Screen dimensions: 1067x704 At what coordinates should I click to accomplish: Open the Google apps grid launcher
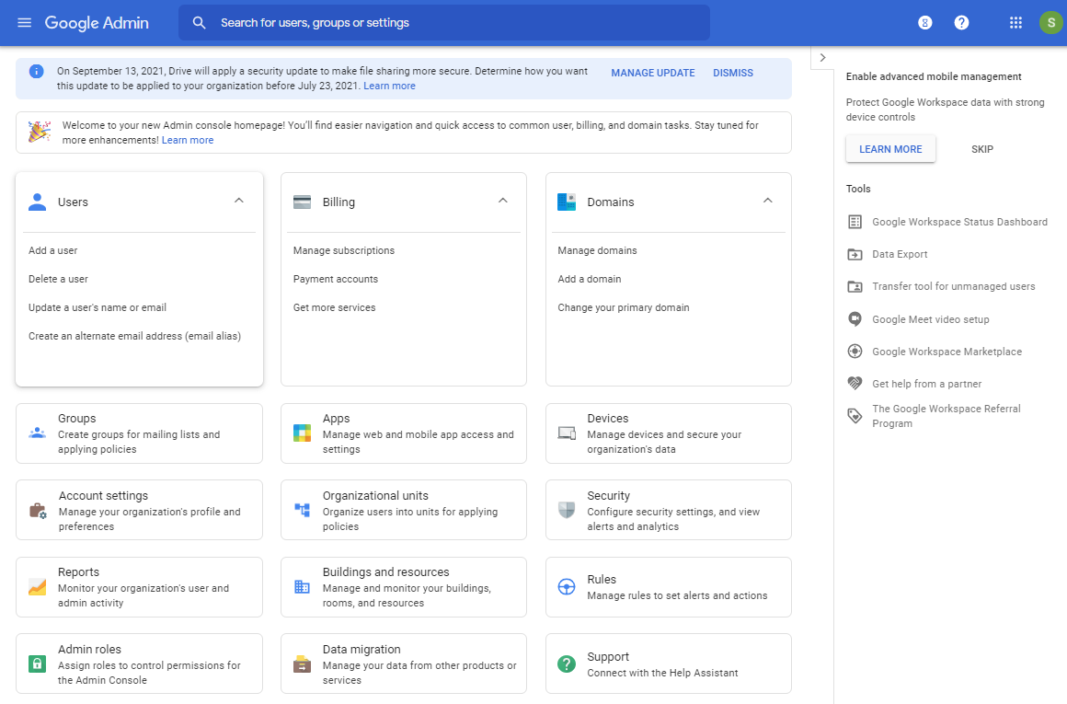click(1016, 22)
